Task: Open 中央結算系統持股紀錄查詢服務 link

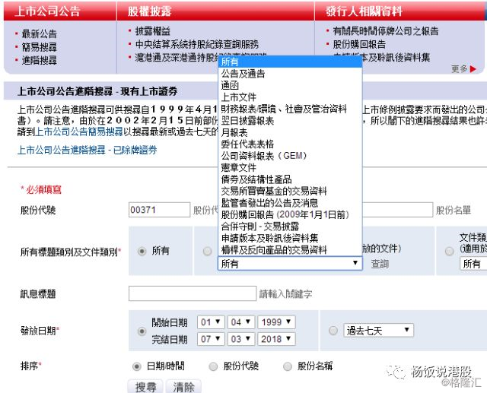Action: pos(197,44)
